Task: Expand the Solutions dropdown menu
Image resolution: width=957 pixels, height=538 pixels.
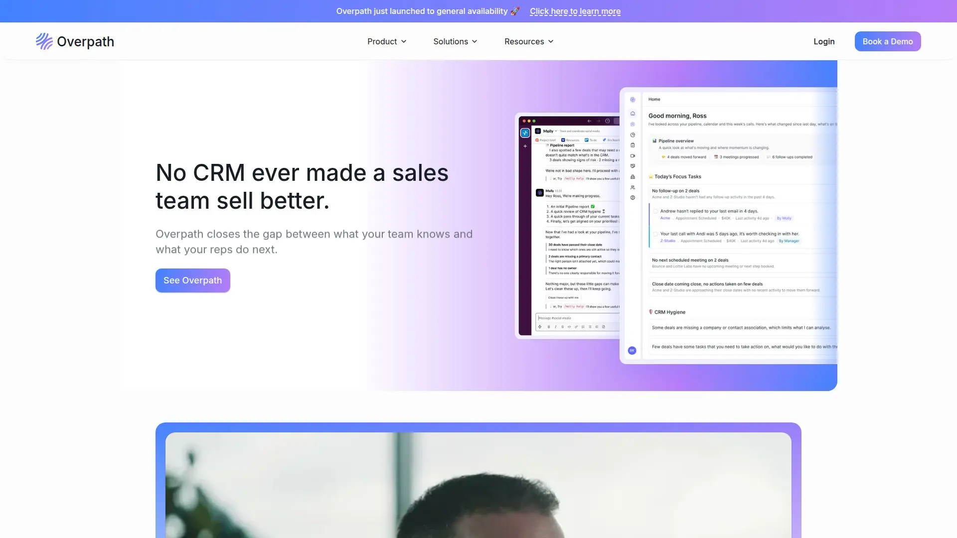Action: coord(455,41)
